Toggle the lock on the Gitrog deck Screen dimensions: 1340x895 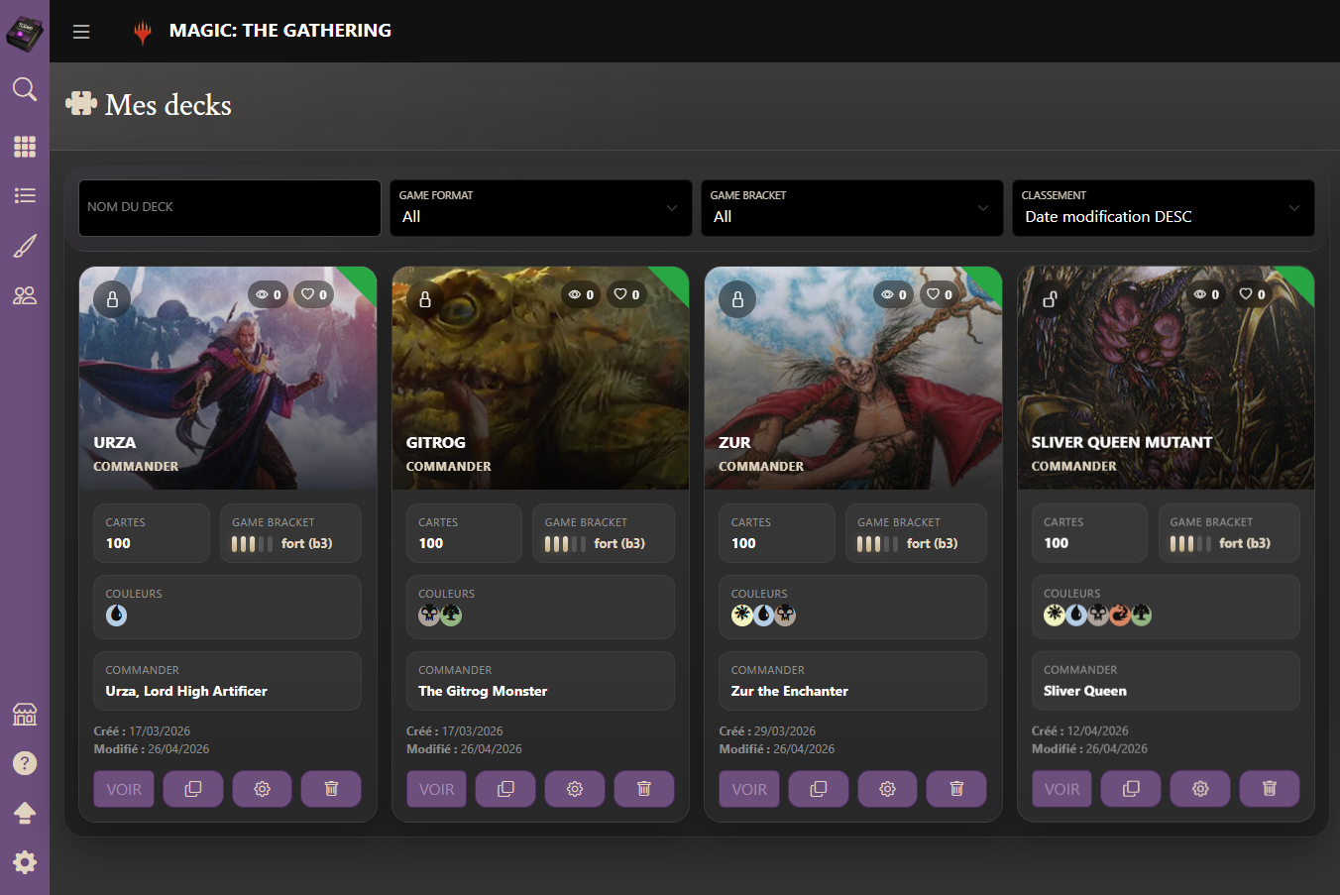pos(425,298)
